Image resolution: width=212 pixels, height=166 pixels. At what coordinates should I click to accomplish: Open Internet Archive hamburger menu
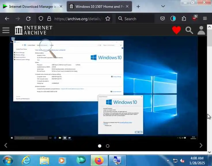[x=6, y=30]
